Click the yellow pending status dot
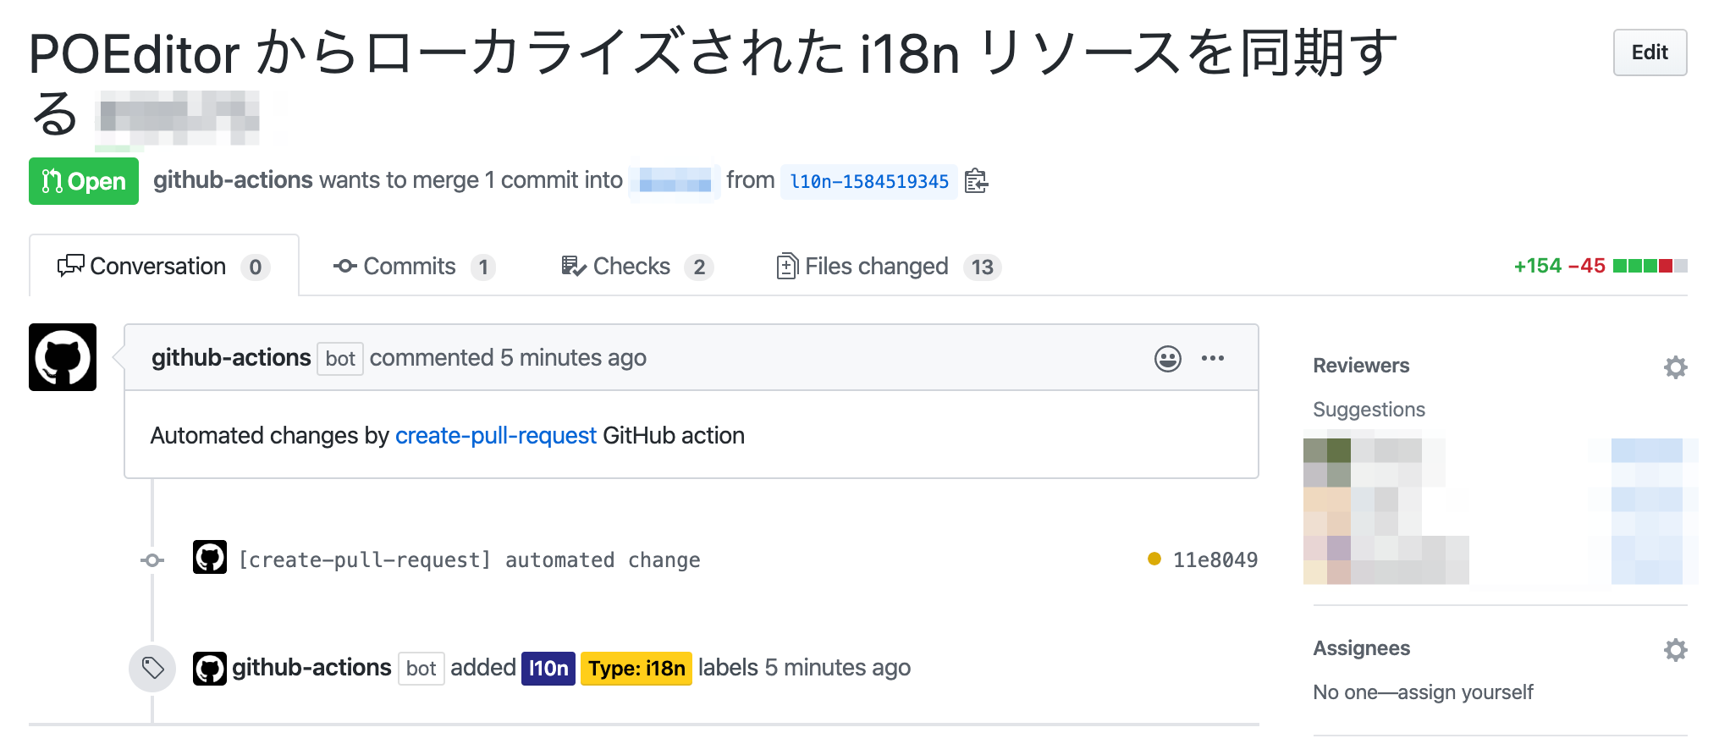Screen dimensions: 1730x755 (1154, 559)
